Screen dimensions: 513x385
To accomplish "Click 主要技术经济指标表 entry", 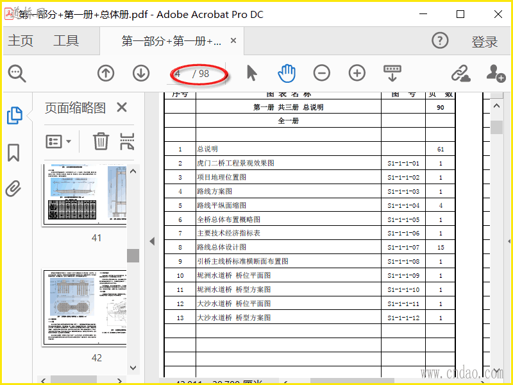I will [229, 233].
